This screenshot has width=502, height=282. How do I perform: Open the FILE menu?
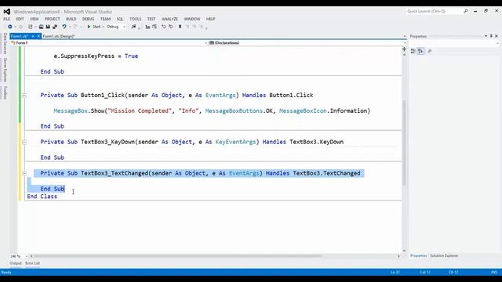tap(7, 19)
